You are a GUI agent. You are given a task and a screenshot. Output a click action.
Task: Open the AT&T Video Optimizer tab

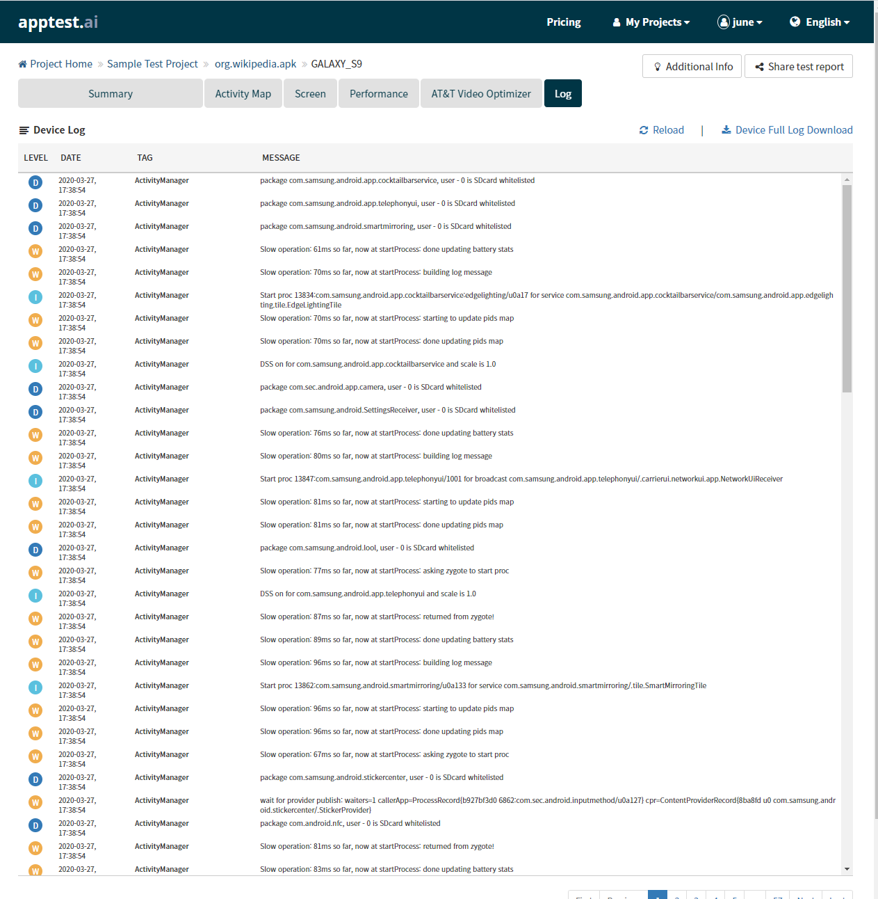(x=481, y=93)
